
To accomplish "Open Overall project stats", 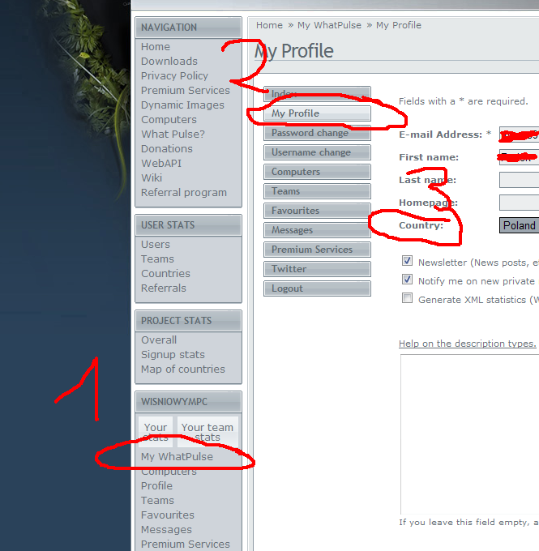I will [x=159, y=340].
